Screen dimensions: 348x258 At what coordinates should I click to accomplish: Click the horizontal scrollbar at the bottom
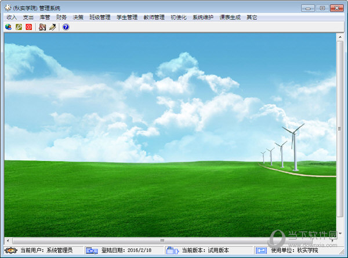click(x=162, y=240)
